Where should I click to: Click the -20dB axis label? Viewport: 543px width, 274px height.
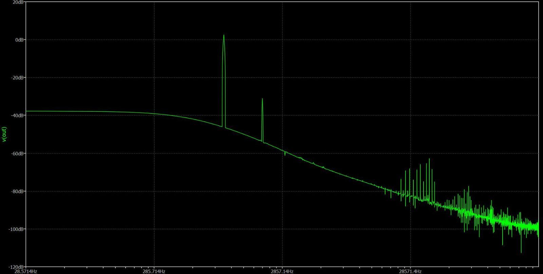click(x=17, y=78)
